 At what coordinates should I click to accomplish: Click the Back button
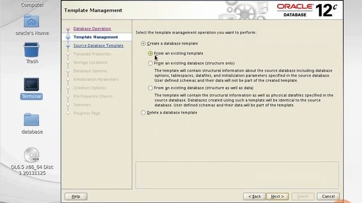click(x=255, y=196)
